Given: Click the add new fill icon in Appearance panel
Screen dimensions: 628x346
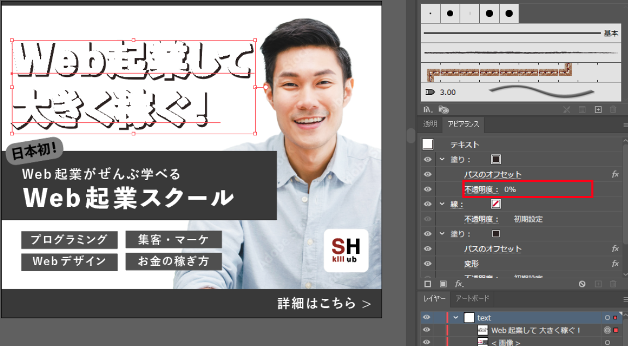Looking at the screenshot, I should tap(443, 284).
